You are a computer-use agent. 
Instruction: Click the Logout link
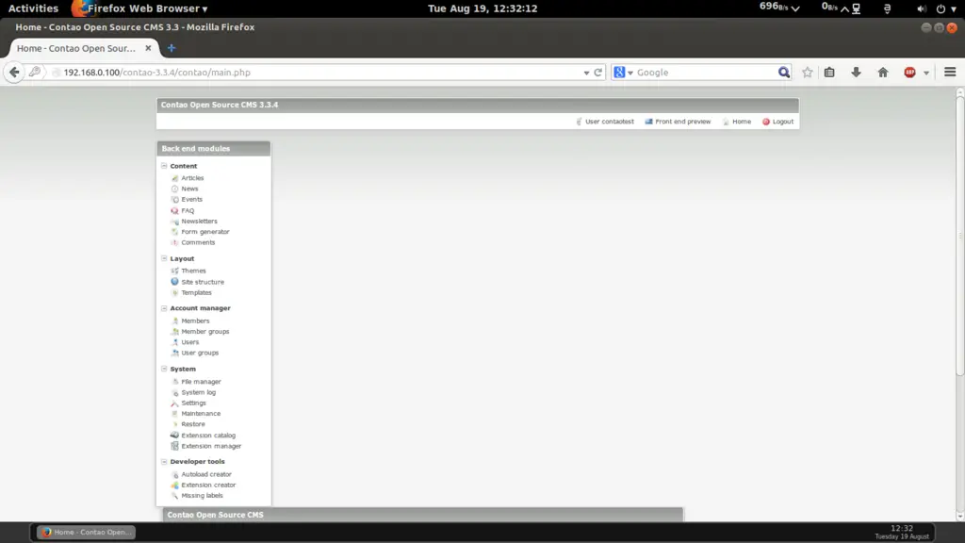777,122
